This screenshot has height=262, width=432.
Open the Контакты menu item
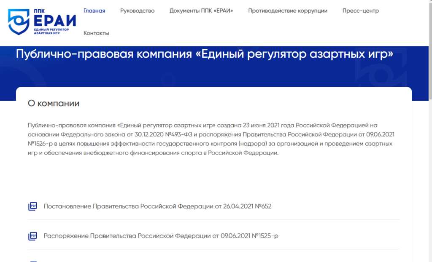pyautogui.click(x=96, y=33)
